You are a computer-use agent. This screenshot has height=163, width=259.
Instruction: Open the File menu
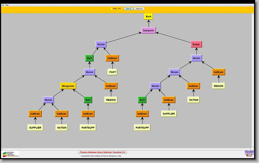coord(3,5)
